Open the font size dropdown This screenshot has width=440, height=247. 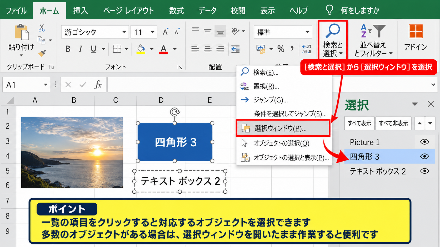click(152, 32)
